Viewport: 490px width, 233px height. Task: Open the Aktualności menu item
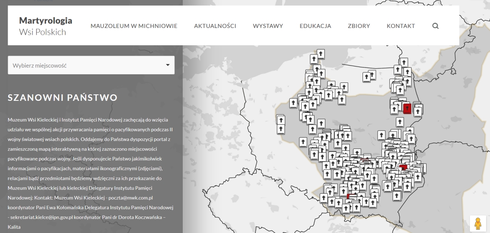coord(215,26)
